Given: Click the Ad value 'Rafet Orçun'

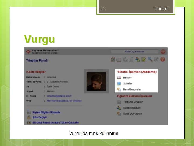Looking at the screenshot, I should (x=53, y=87).
